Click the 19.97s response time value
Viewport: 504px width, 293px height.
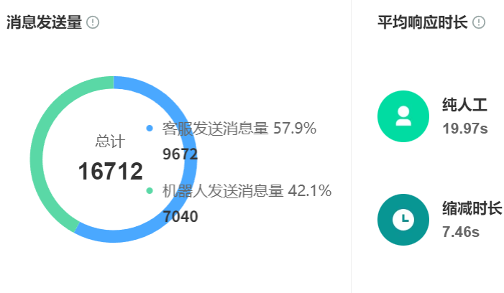coord(465,129)
